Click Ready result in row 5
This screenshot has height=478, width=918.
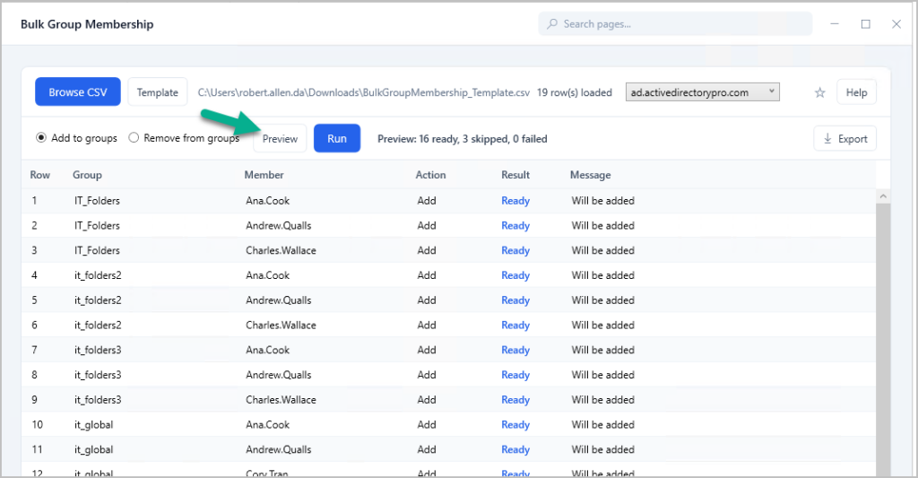pos(515,300)
